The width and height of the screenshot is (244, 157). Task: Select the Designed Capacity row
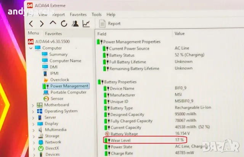coord(150,114)
